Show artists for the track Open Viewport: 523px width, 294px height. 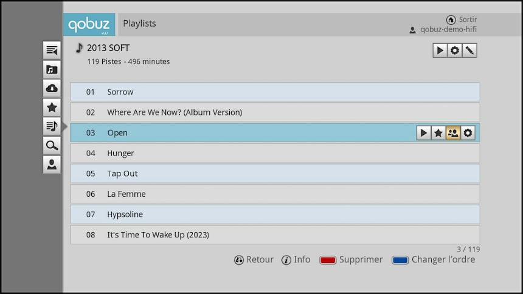(x=453, y=133)
